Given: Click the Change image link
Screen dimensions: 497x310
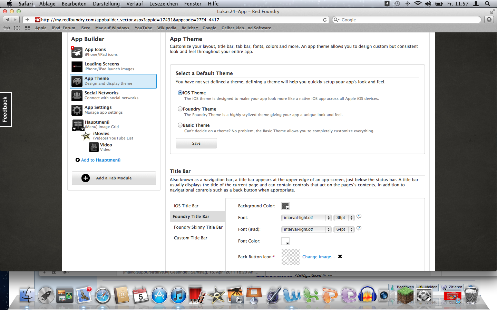Looking at the screenshot, I should point(318,257).
